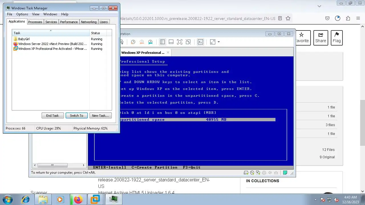Click the Save to Pocket icon in Firefox
This screenshot has height=205, width=365.
click(x=327, y=18)
